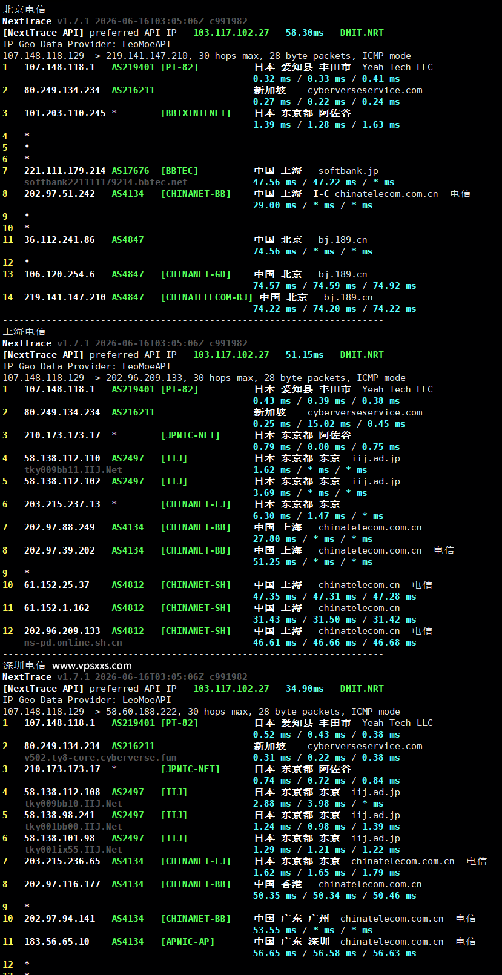Click the 中国 广东 深圳 location text
This screenshot has height=975, width=502.
point(291,942)
